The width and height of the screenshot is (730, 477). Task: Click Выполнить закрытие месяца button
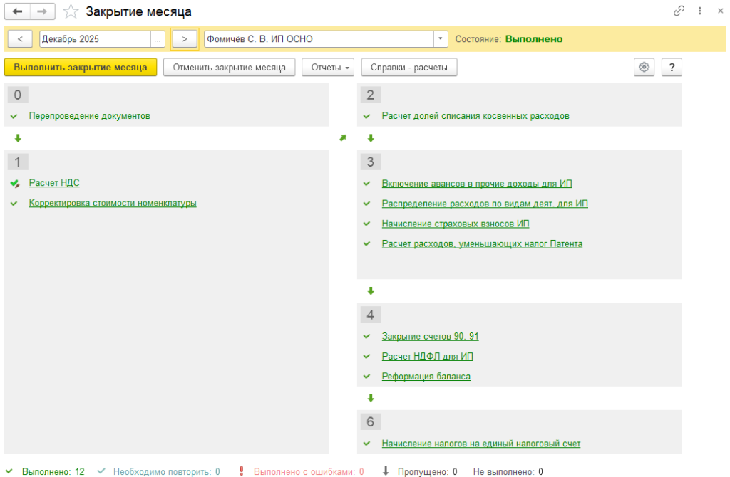tap(81, 67)
